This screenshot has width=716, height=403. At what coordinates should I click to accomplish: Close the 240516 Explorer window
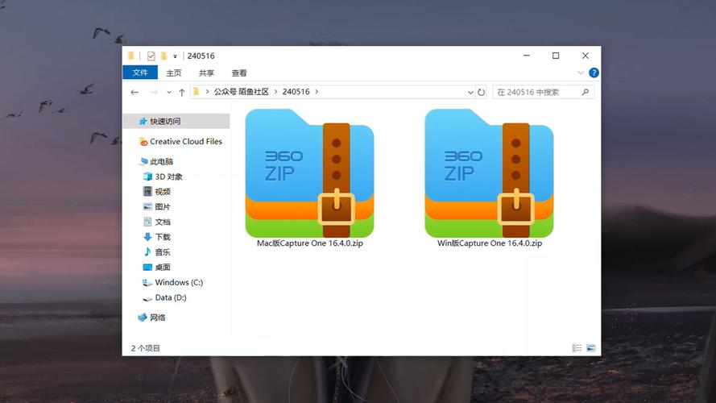(586, 56)
